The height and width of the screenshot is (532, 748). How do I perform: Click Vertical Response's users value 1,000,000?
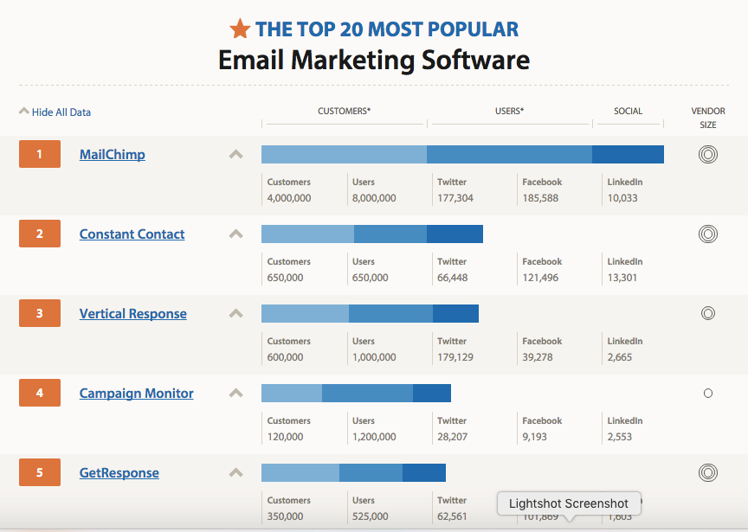point(374,357)
